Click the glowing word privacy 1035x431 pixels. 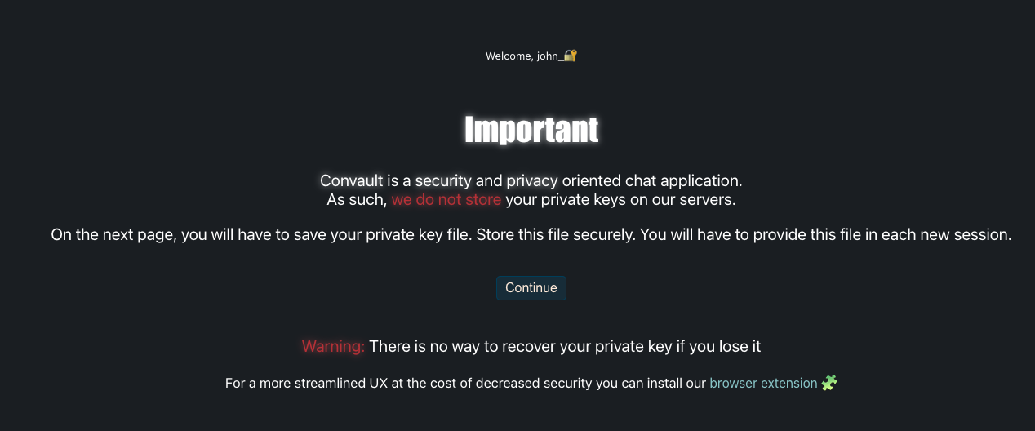532,180
